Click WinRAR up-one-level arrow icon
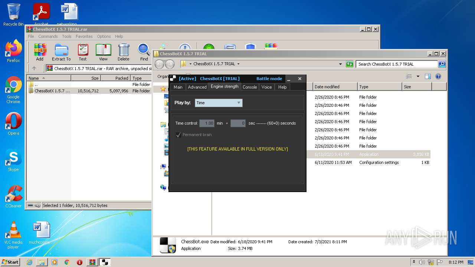Image resolution: width=475 pixels, height=267 pixels. (x=34, y=68)
